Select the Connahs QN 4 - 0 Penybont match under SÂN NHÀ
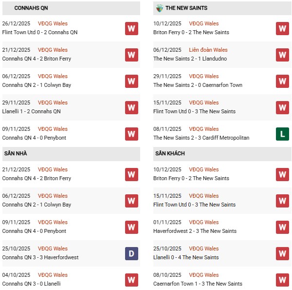The height and width of the screenshot is (290, 292). pyautogui.click(x=34, y=231)
